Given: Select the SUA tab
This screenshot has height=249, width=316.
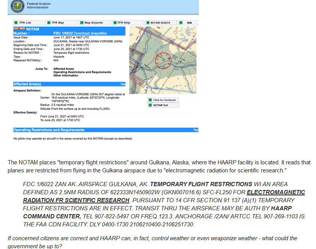Looking at the screenshot, I should coord(188,23).
